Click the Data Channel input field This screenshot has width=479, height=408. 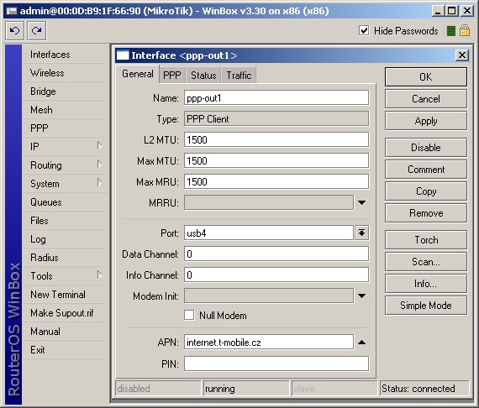click(x=276, y=254)
